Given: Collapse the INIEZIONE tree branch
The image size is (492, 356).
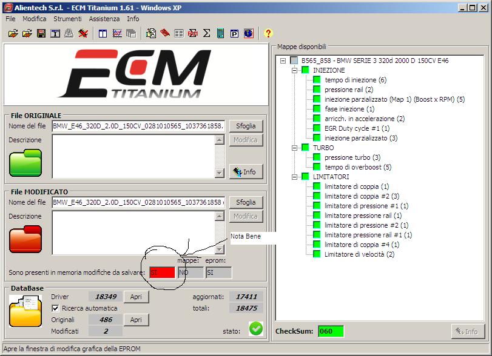Looking at the screenshot, I should (294, 70).
